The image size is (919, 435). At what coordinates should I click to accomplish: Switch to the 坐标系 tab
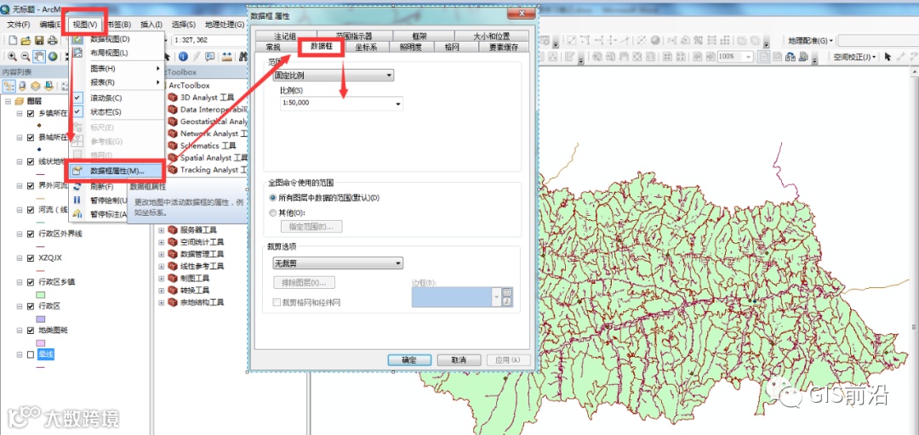(365, 48)
